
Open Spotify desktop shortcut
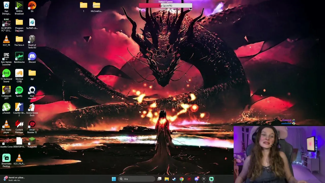[19, 91]
